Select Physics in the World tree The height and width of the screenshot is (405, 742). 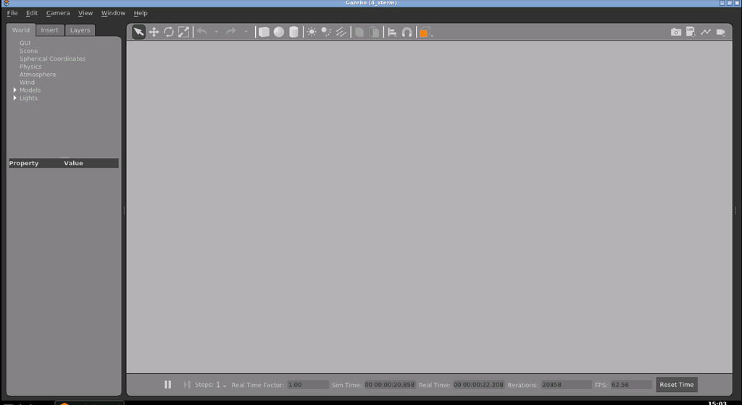pos(30,67)
